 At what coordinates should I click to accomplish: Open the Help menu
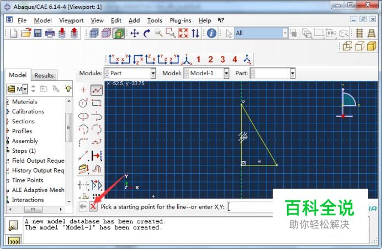coord(205,20)
